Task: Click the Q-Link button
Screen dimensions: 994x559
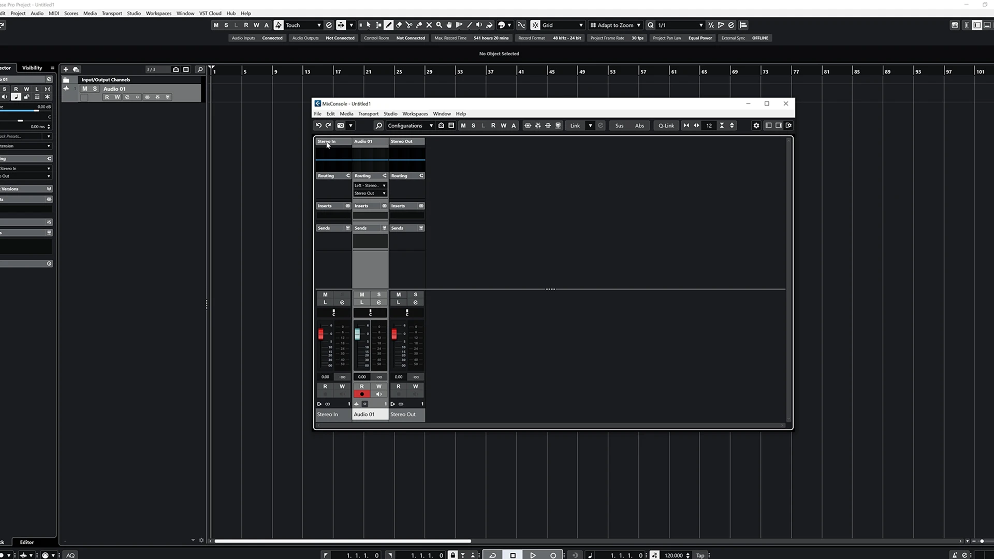Action: (666, 125)
